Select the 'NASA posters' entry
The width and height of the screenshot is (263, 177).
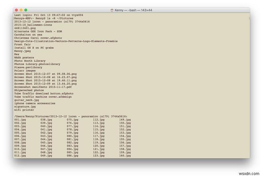click(x=24, y=58)
